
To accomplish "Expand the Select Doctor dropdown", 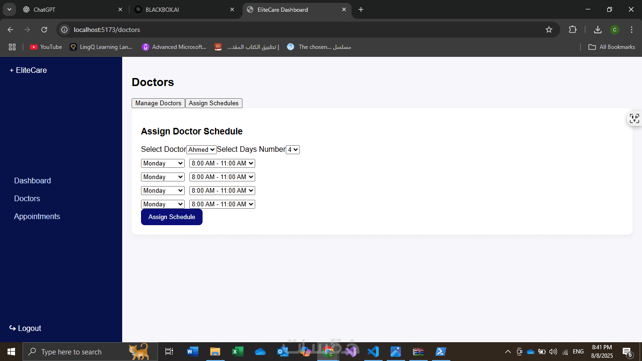I will click(x=202, y=149).
